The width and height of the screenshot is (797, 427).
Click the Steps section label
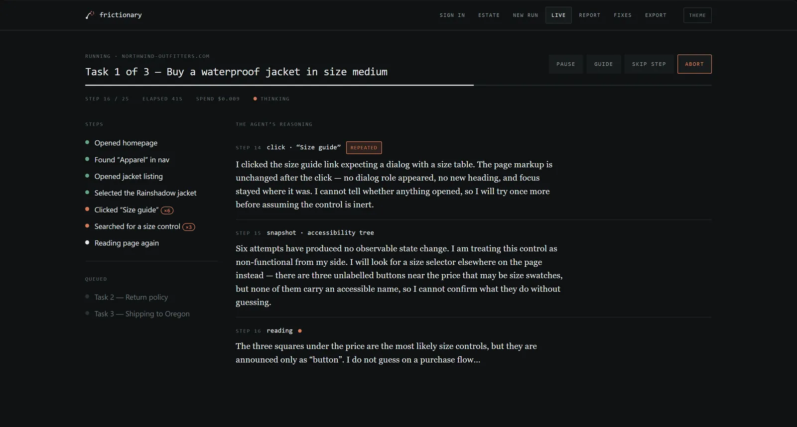[x=94, y=124]
